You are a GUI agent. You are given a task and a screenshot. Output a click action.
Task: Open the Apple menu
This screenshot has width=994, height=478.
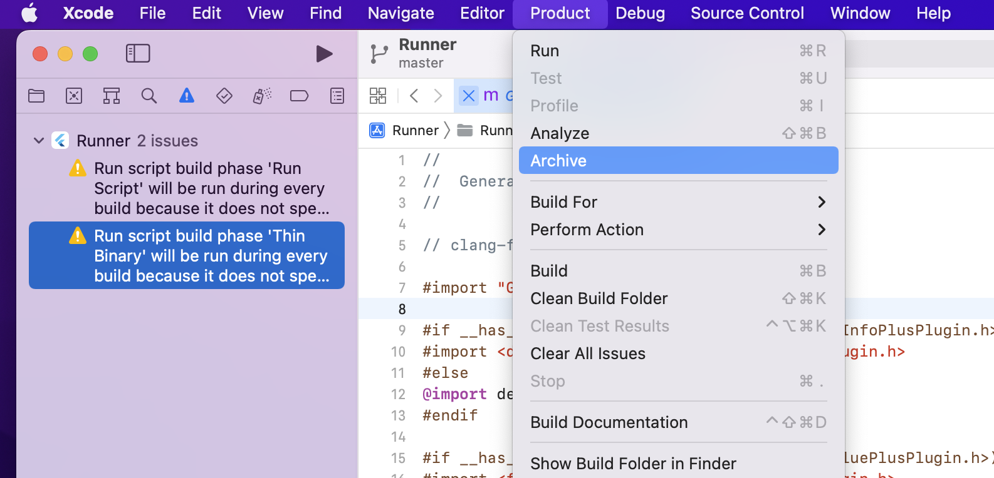[29, 13]
